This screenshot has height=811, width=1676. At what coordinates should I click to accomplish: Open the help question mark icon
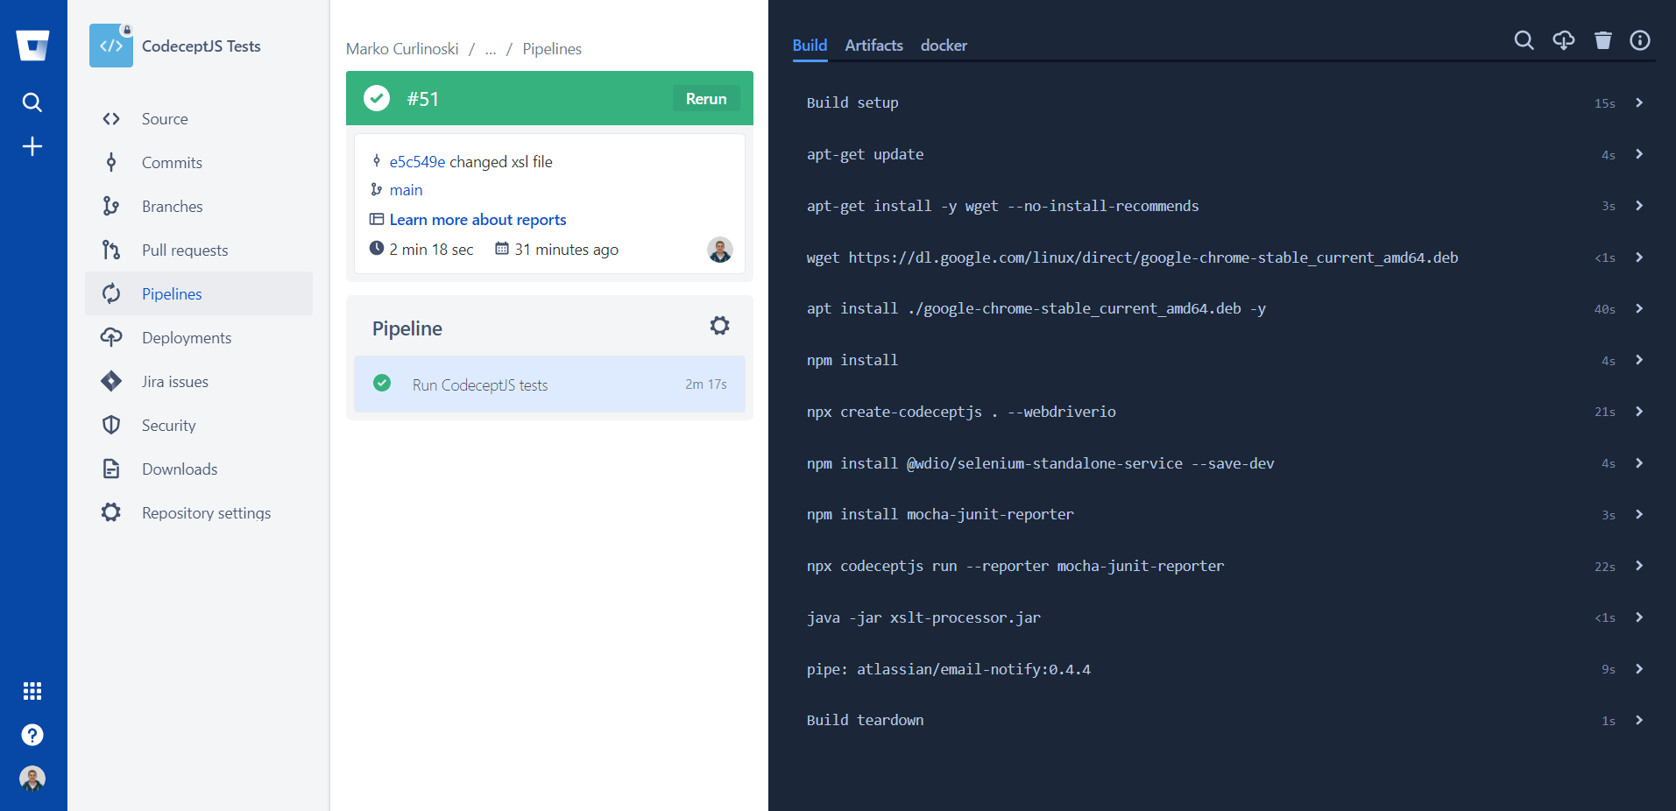click(32, 735)
